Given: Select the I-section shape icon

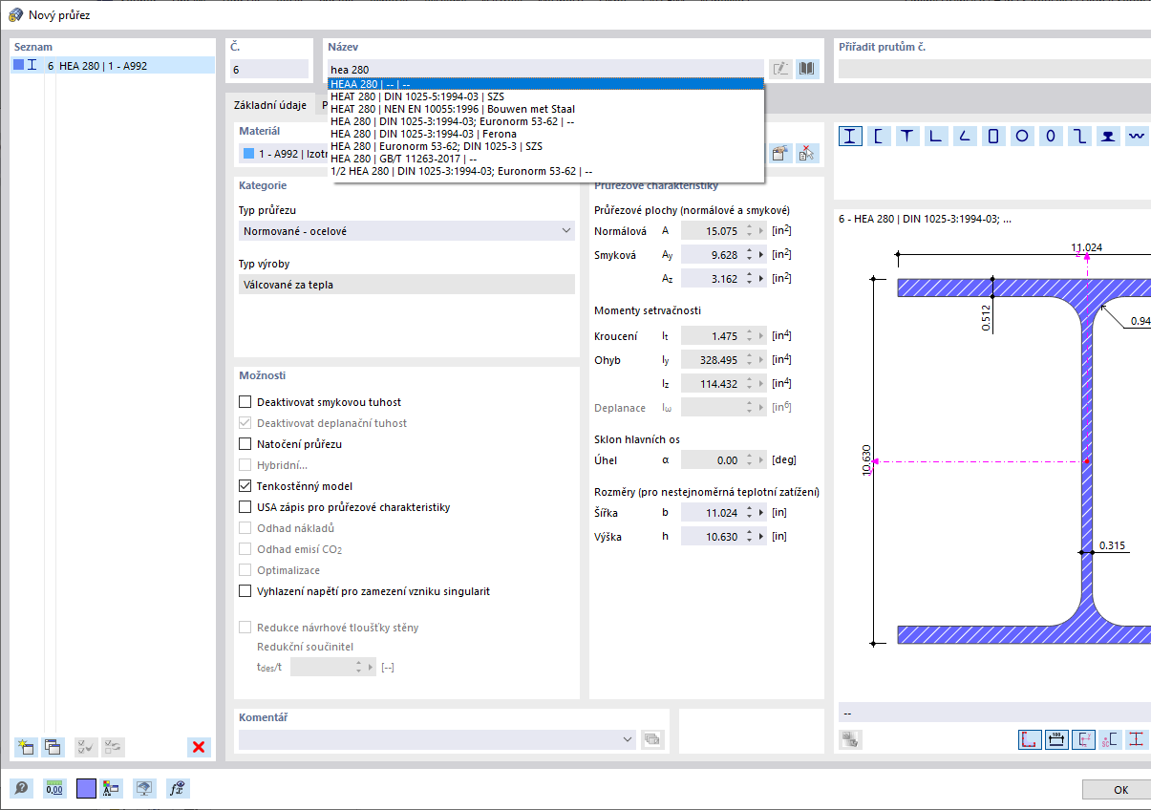Looking at the screenshot, I should tap(849, 136).
